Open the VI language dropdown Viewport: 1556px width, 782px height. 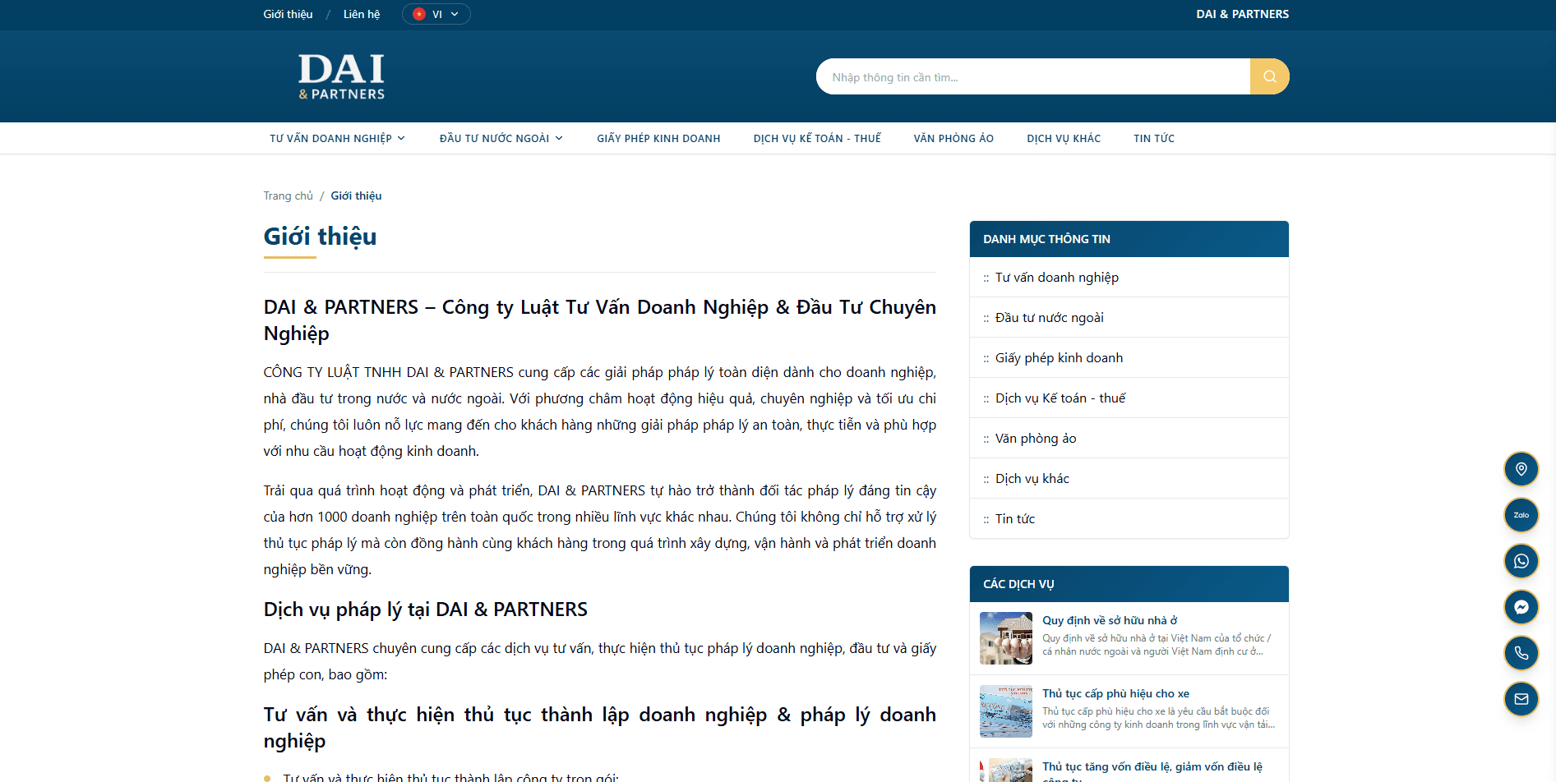[436, 14]
